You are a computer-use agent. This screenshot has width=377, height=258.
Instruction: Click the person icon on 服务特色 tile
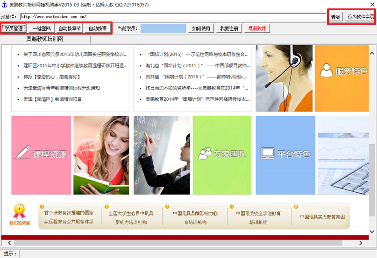pyautogui.click(x=326, y=70)
